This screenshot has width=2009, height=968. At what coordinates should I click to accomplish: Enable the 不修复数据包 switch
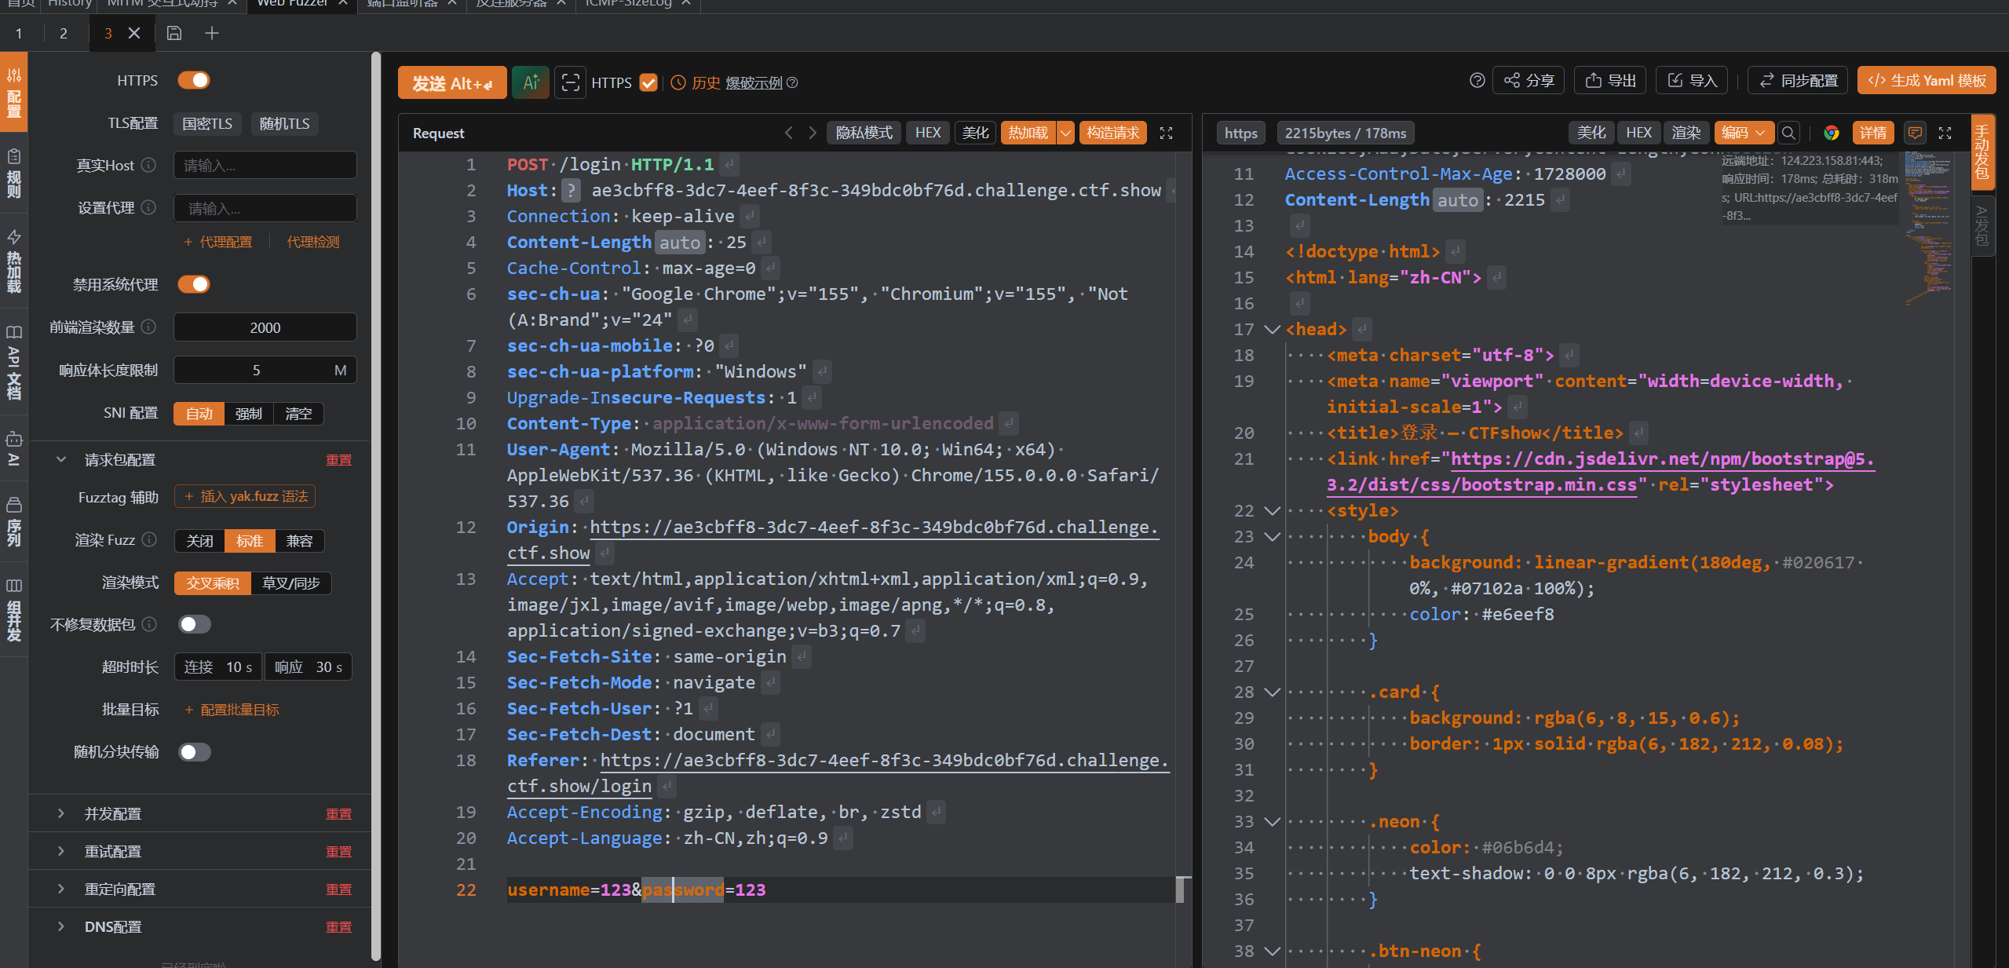[x=194, y=624]
